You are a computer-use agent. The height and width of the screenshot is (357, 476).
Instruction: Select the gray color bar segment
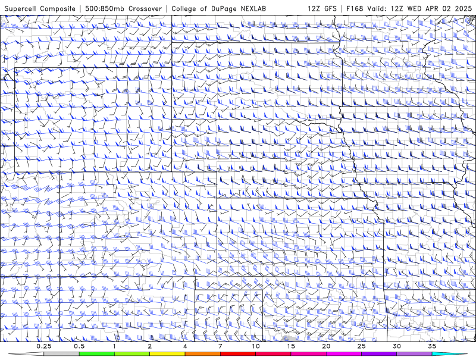click(x=61, y=354)
